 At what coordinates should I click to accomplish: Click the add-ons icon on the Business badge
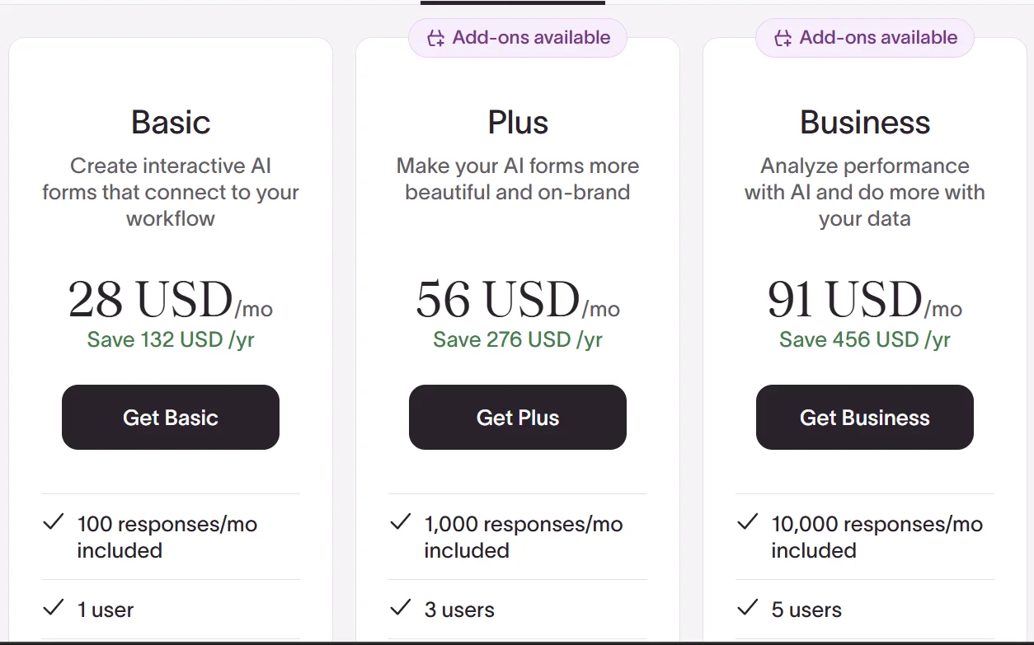click(783, 38)
